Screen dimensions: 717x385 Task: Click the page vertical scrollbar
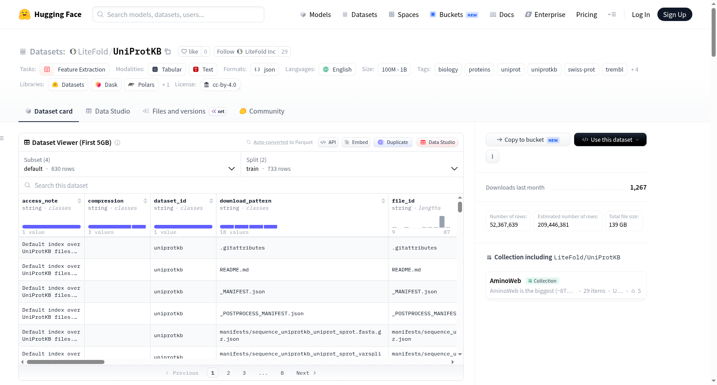coord(713,32)
